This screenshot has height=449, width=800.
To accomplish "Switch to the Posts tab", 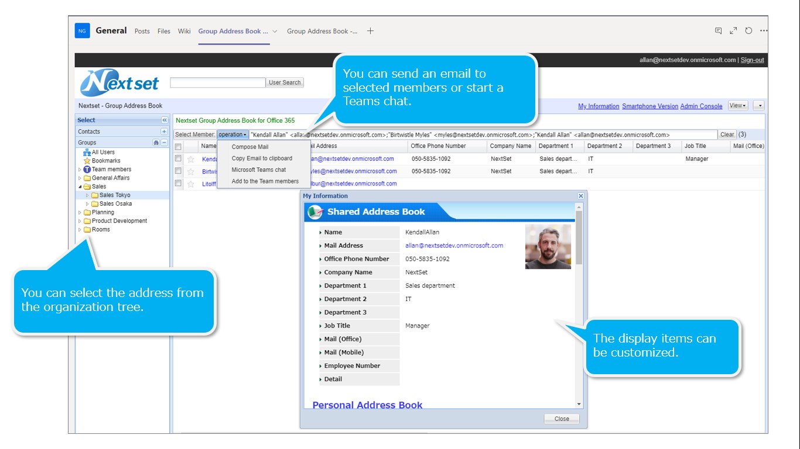I will (x=142, y=32).
